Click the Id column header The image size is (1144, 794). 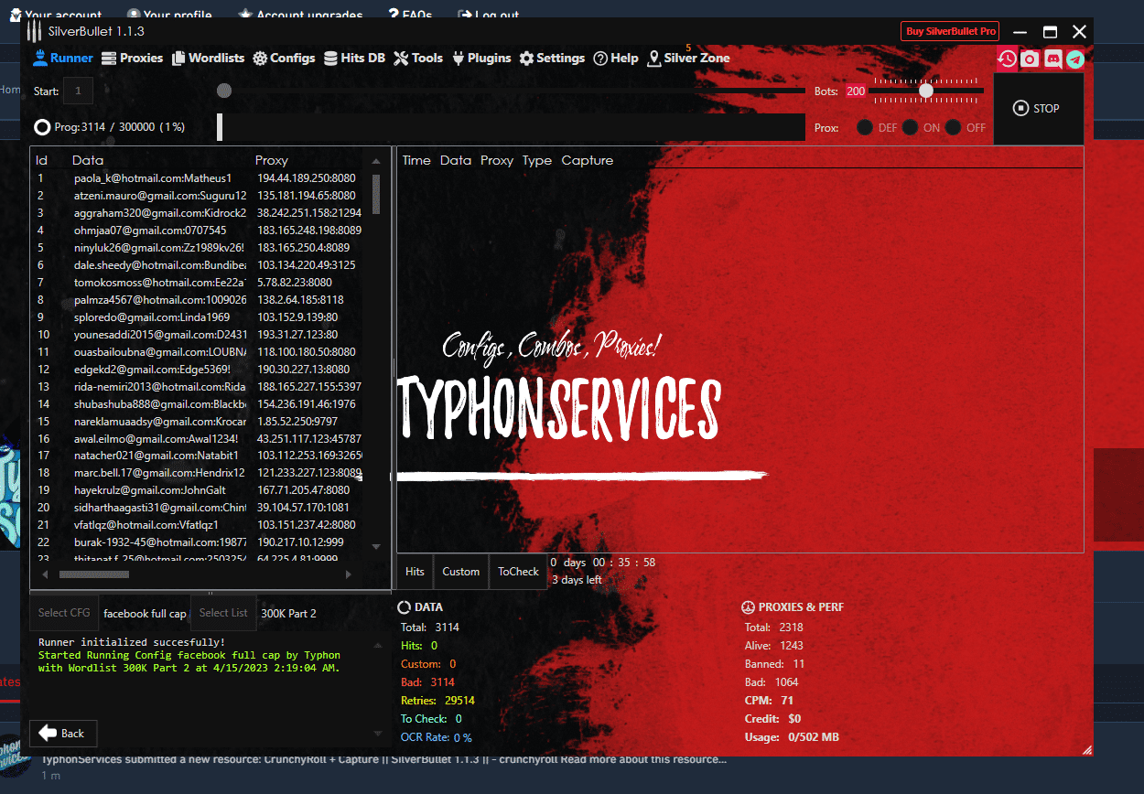(x=41, y=160)
